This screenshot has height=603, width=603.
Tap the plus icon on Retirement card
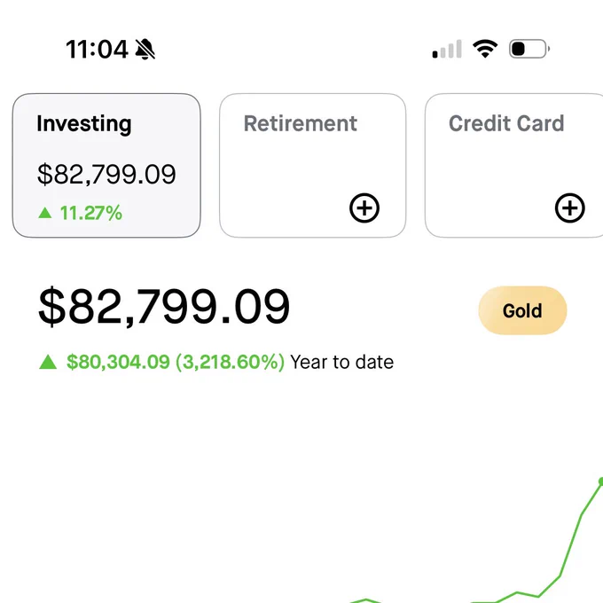pyautogui.click(x=364, y=208)
